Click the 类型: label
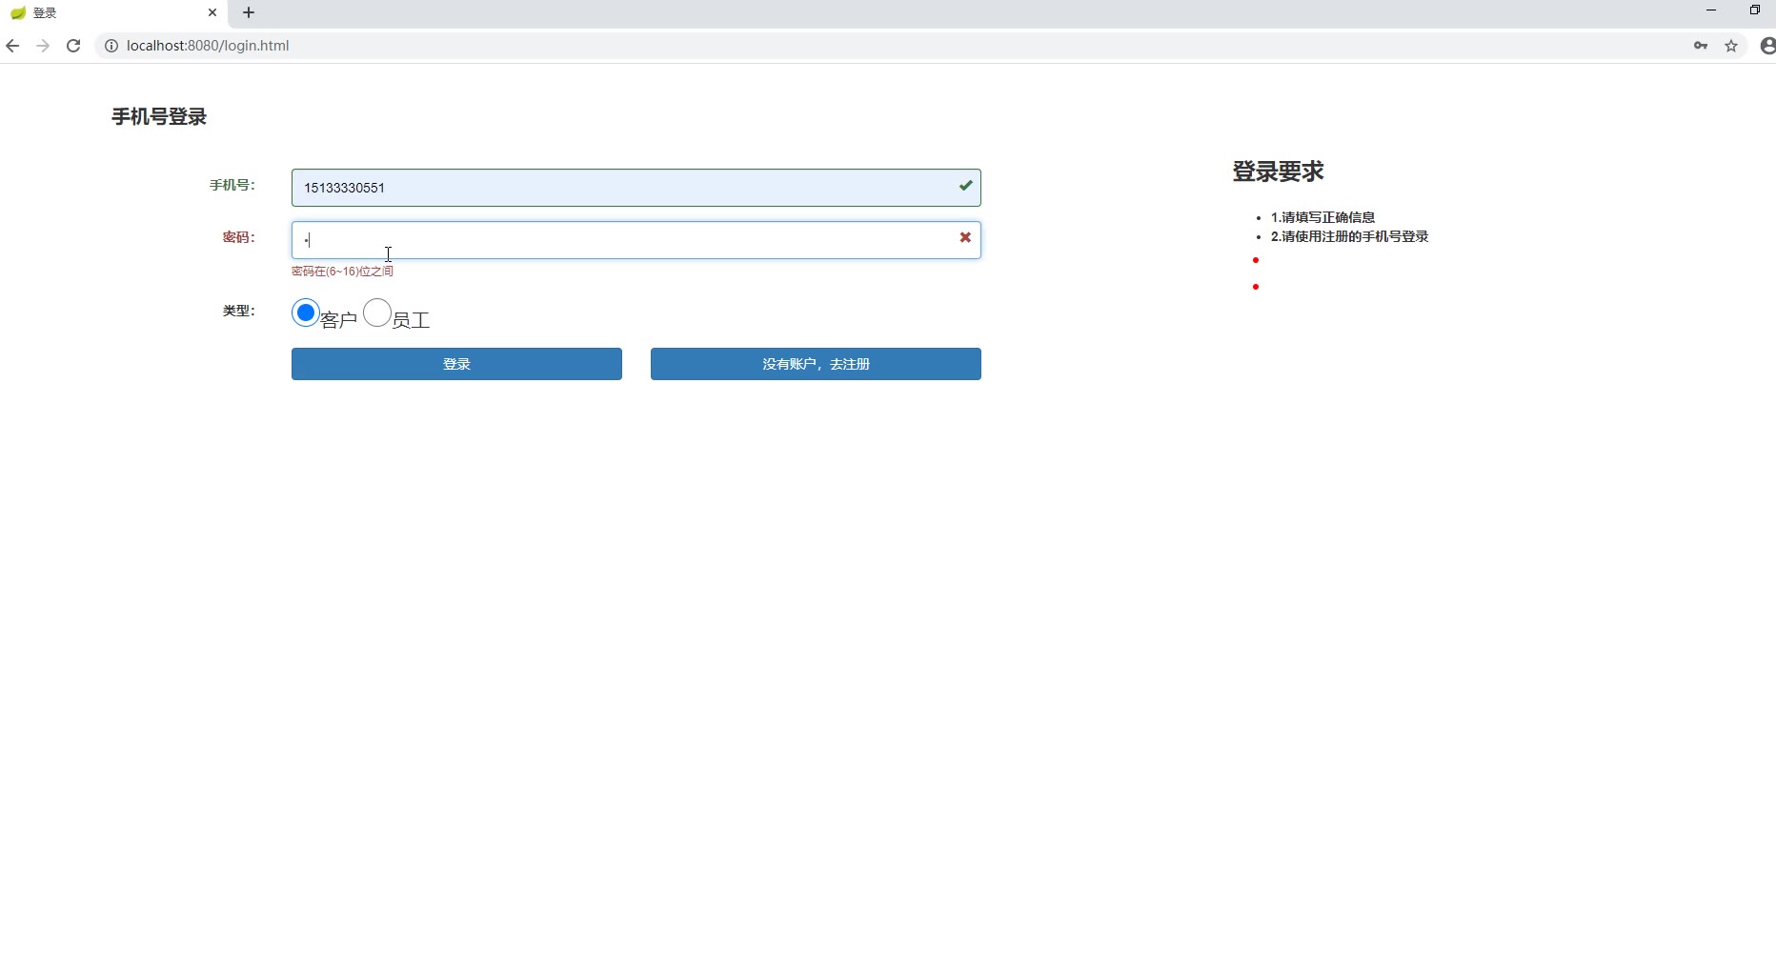Viewport: 1776px width, 968px height. coord(238,311)
